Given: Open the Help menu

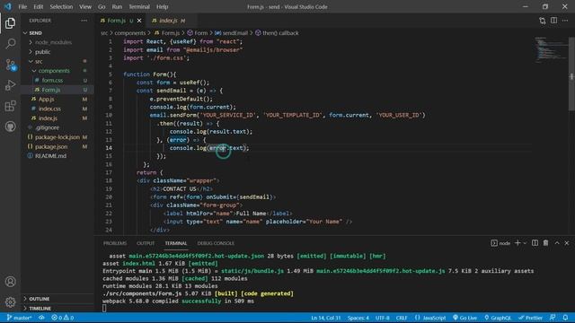Looking at the screenshot, I should tap(162, 6).
